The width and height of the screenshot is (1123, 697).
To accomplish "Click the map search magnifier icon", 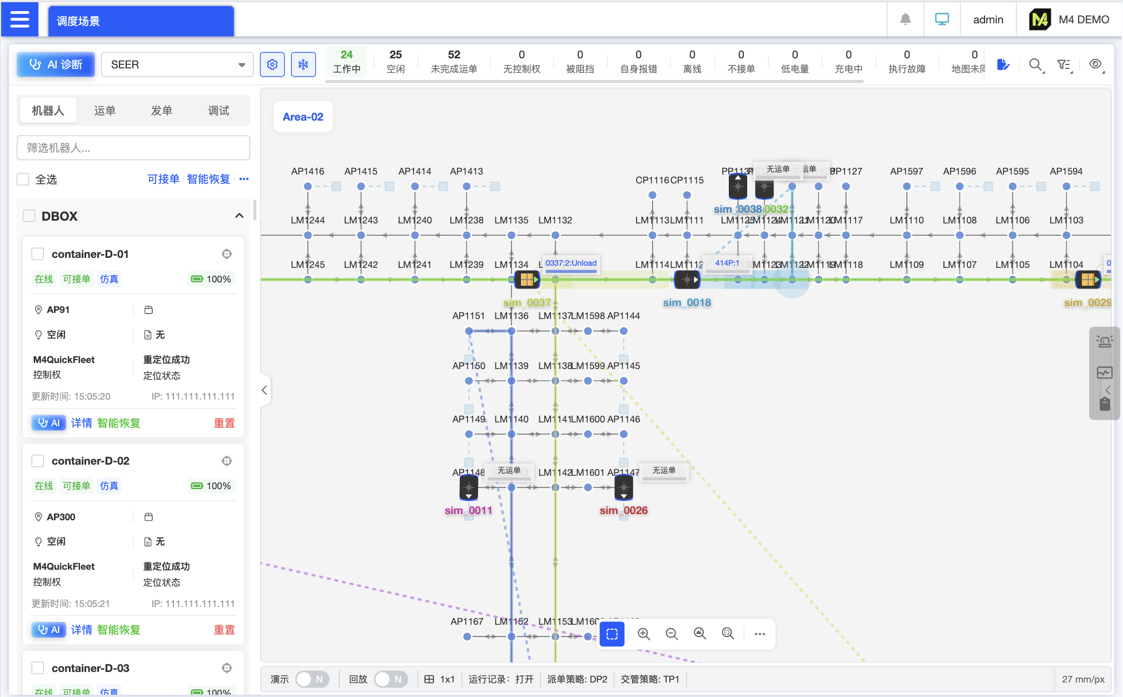I will point(1035,65).
